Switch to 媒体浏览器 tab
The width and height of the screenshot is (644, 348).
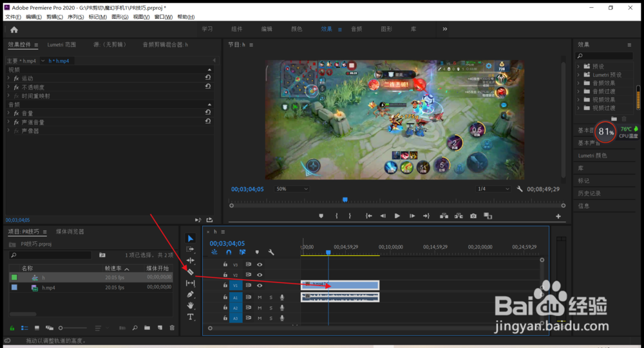(70, 232)
